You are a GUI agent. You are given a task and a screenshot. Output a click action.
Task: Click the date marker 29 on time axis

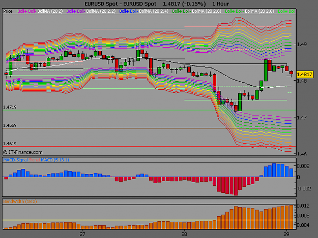(286, 234)
